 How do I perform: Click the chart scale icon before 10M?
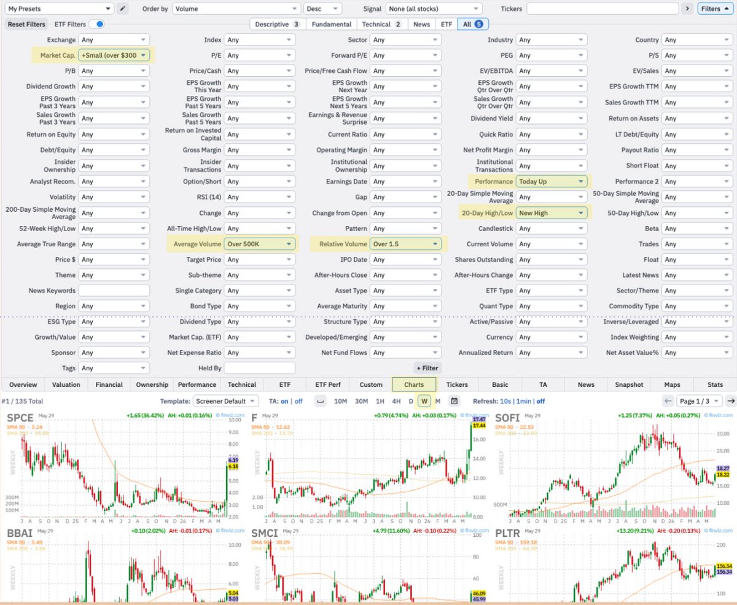tap(320, 401)
